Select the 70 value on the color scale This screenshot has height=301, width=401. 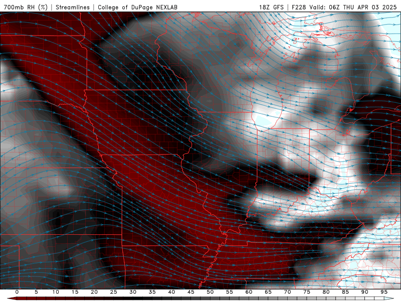pyautogui.click(x=287, y=292)
